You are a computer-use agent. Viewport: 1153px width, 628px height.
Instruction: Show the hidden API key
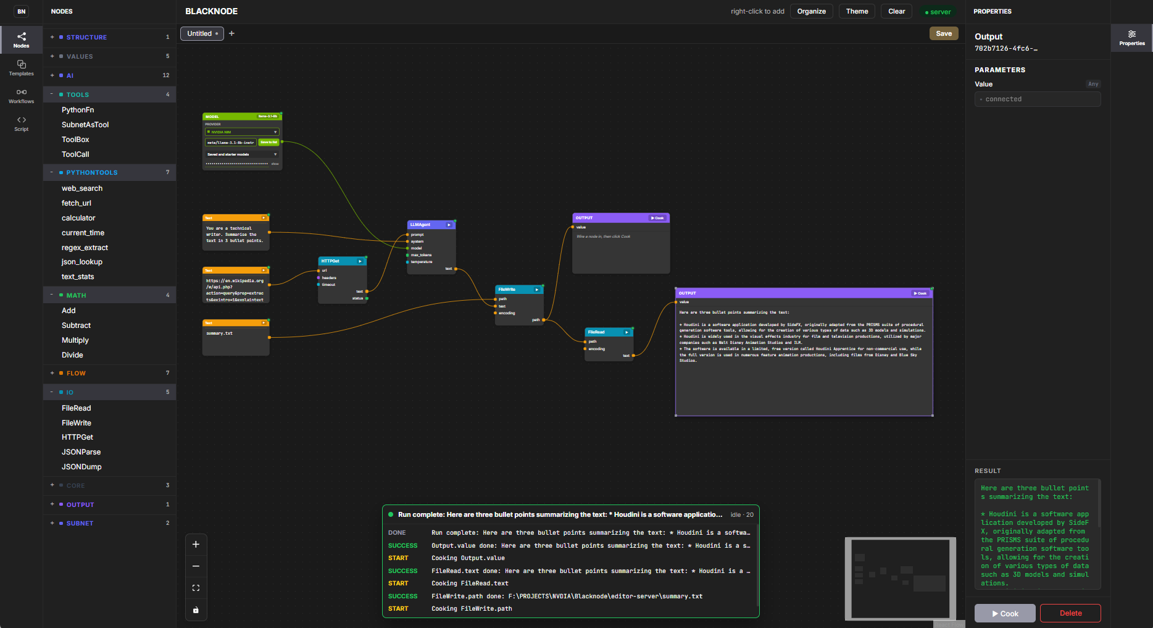click(275, 164)
